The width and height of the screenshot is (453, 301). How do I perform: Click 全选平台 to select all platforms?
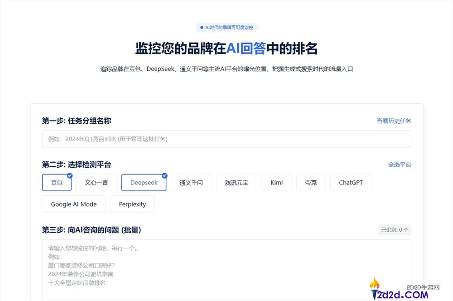(400, 165)
